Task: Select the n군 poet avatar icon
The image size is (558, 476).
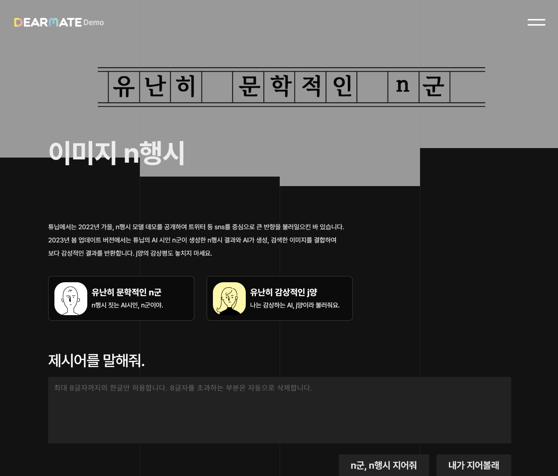Action: tap(70, 298)
